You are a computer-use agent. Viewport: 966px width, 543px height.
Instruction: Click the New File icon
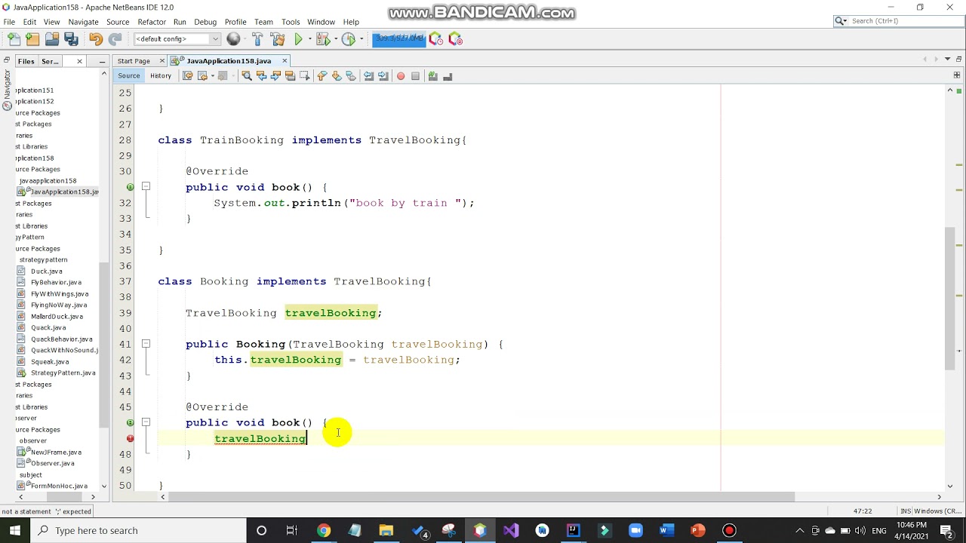coord(14,39)
